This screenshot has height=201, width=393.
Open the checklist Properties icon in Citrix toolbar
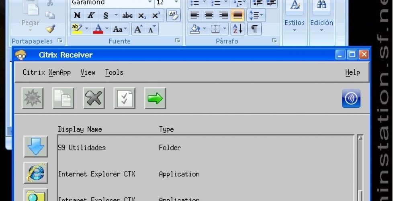(125, 98)
